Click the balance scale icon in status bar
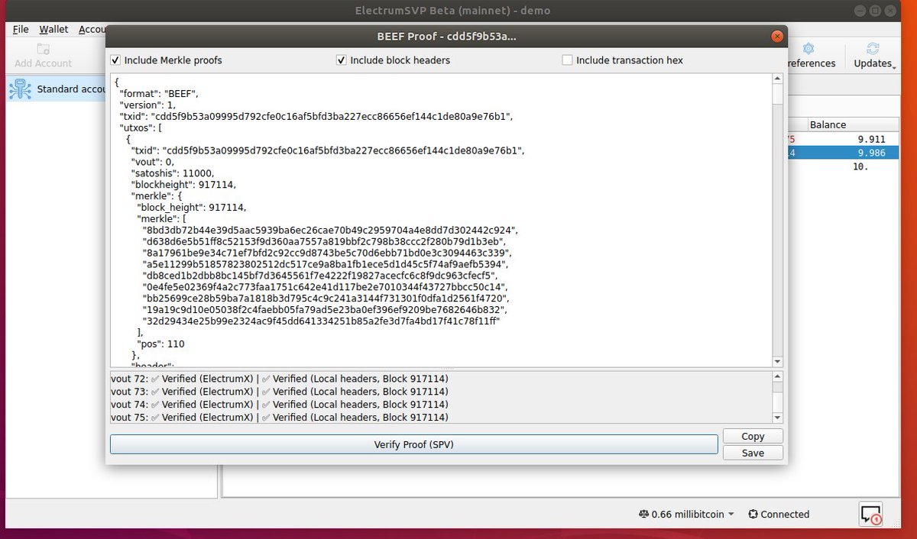Viewport: 917px width, 539px height. [643, 515]
